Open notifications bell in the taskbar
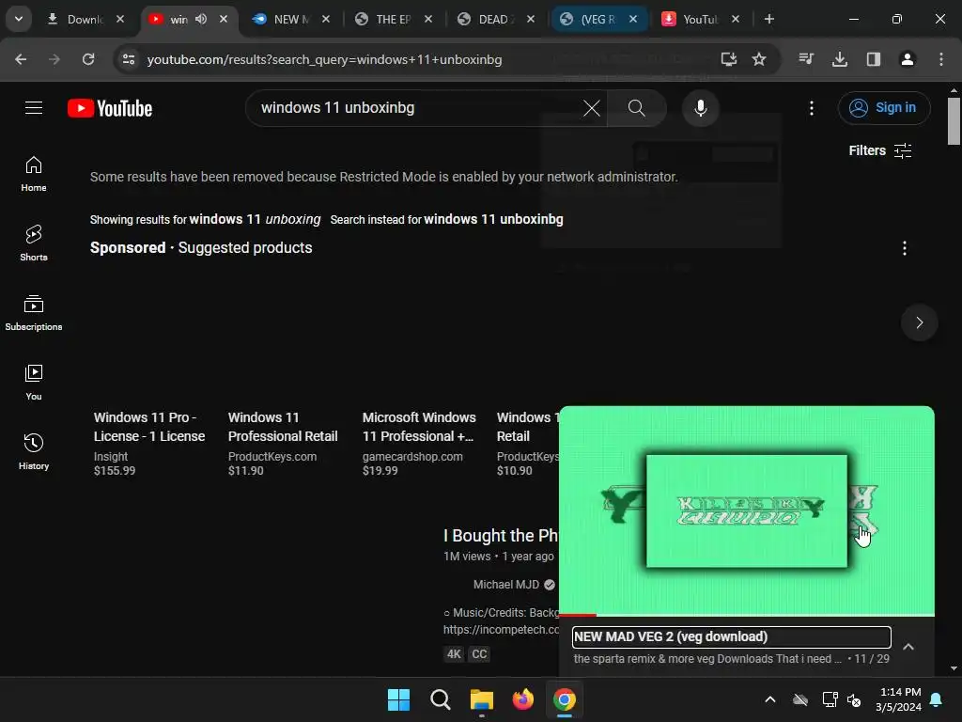Image resolution: width=962 pixels, height=722 pixels. tap(937, 699)
